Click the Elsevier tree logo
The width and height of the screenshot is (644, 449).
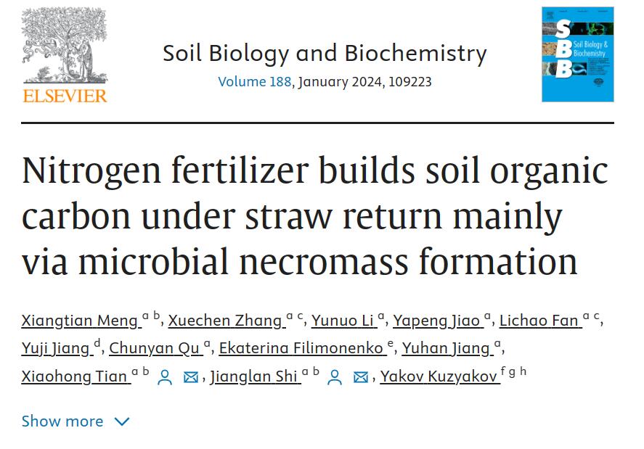(x=65, y=54)
